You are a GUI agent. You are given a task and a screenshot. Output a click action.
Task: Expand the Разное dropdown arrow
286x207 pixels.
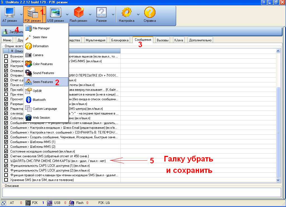pos(113,15)
